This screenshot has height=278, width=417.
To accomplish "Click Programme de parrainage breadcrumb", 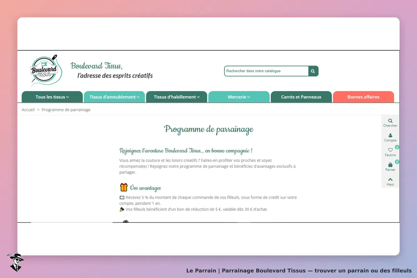I will point(66,110).
